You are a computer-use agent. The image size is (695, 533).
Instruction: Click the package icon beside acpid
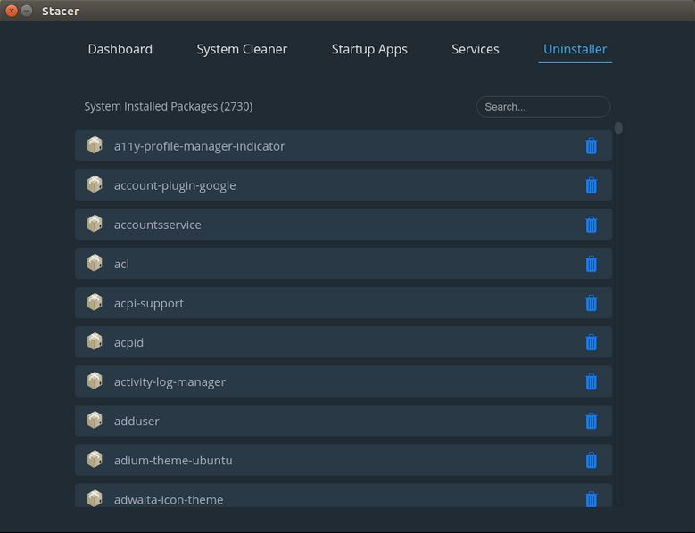click(x=95, y=341)
